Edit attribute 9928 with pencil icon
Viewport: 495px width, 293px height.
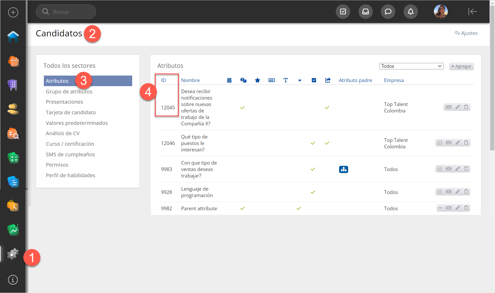click(x=457, y=192)
